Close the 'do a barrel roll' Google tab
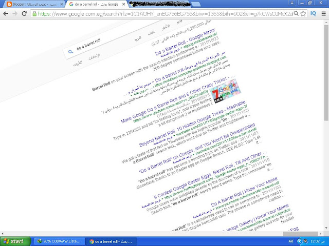This screenshot has width=329, height=246. [124, 4]
